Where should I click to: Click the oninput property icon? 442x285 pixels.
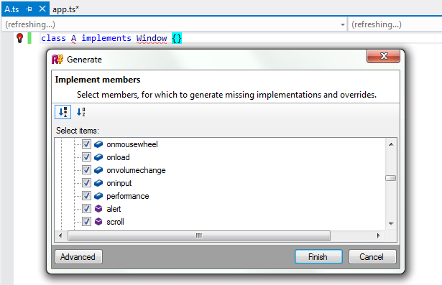(x=98, y=183)
